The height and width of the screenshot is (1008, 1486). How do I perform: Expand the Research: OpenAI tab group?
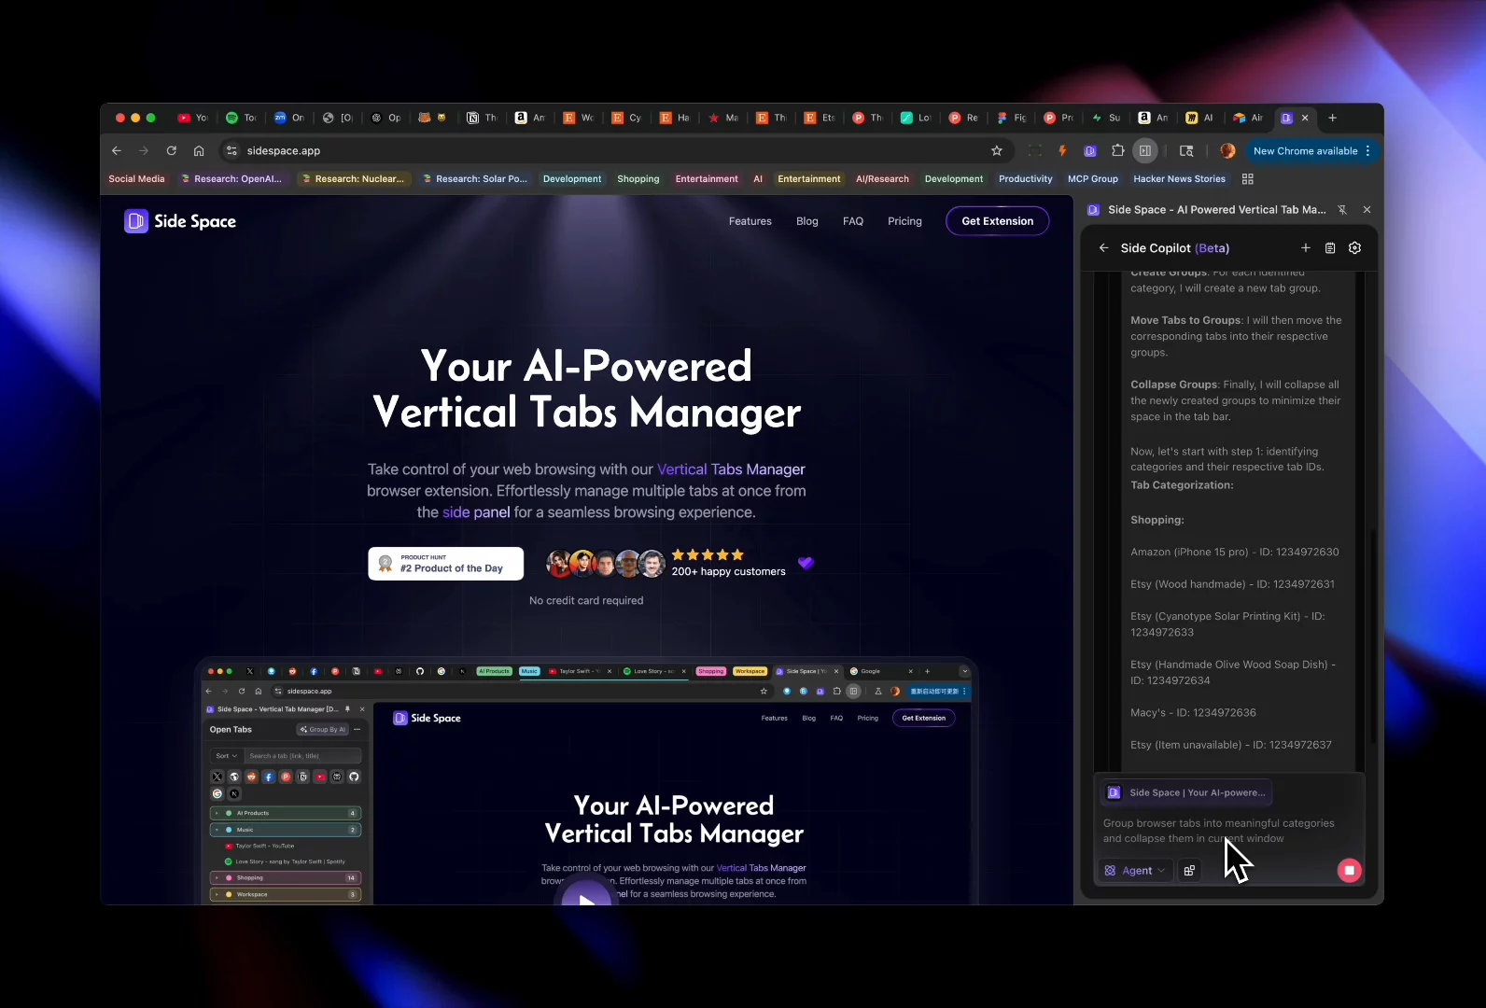point(231,179)
